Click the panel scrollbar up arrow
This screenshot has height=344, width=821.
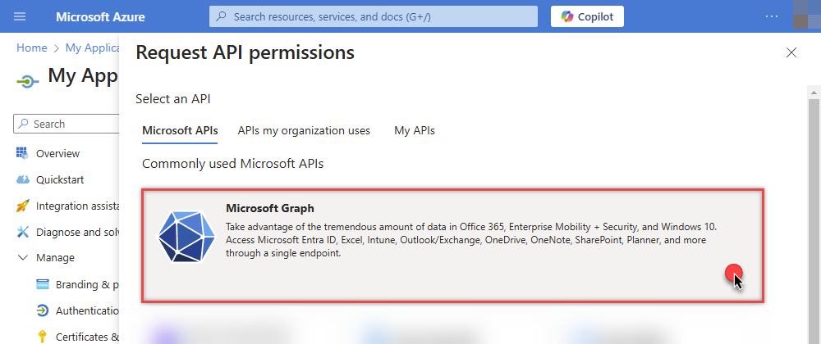[813, 93]
